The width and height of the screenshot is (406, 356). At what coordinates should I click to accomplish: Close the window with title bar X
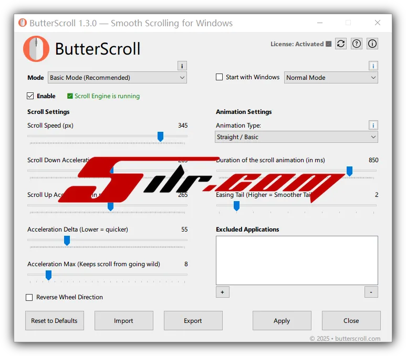(378, 23)
